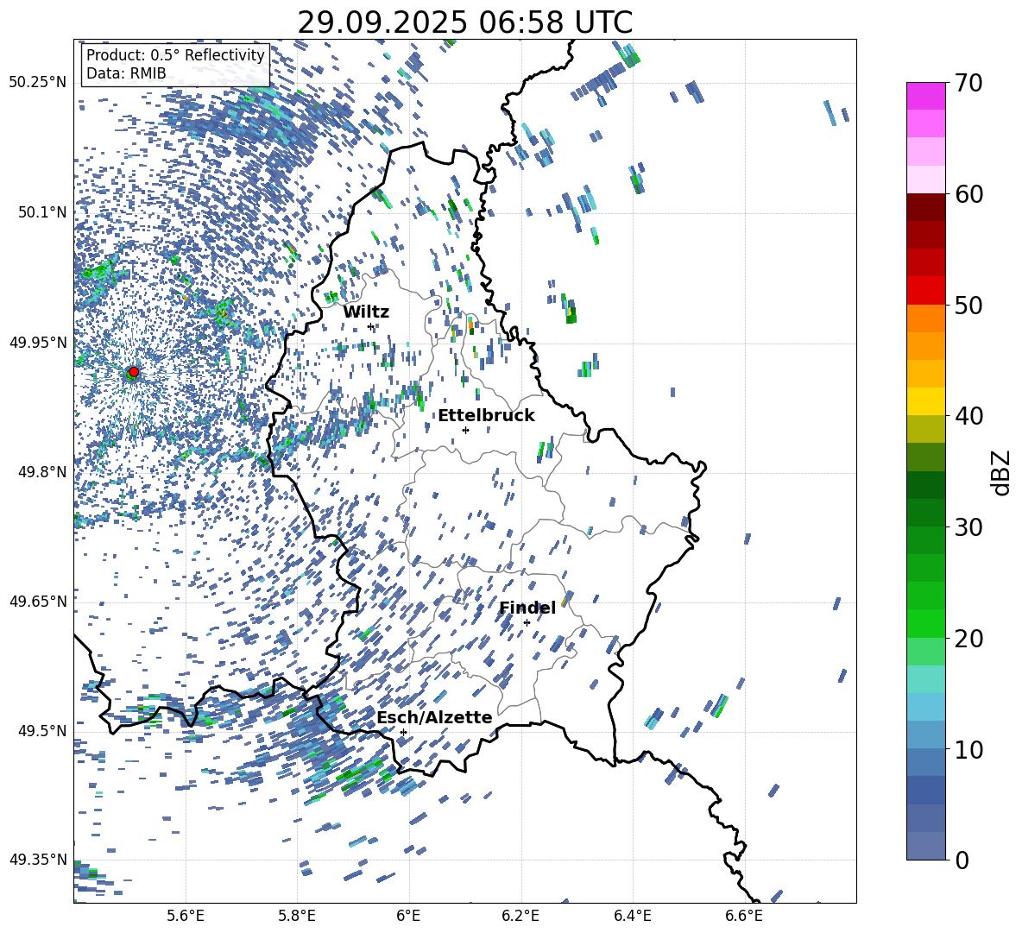The image size is (1022, 933).
Task: Select the Esch/Alzette city label
Action: coord(434,717)
